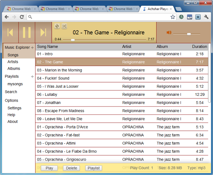Image resolution: width=213 pixels, height=175 pixels.
Task: Open a new browser tab
Action: click(x=179, y=9)
